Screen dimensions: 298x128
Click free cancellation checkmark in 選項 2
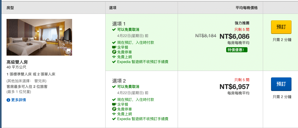point(114,86)
